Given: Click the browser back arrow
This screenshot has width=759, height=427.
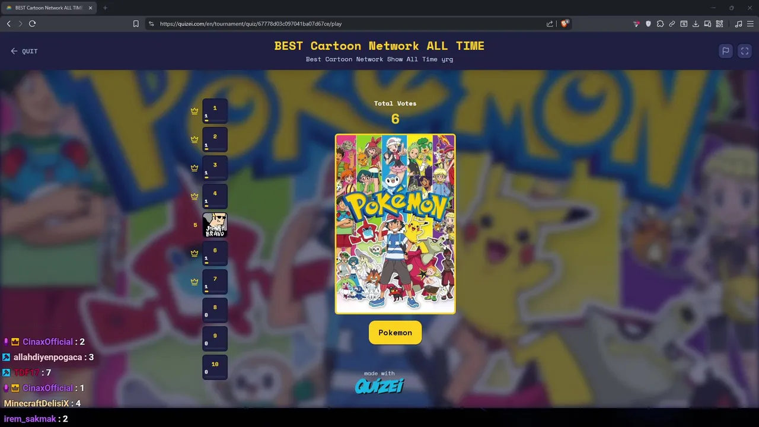Looking at the screenshot, I should (x=8, y=24).
